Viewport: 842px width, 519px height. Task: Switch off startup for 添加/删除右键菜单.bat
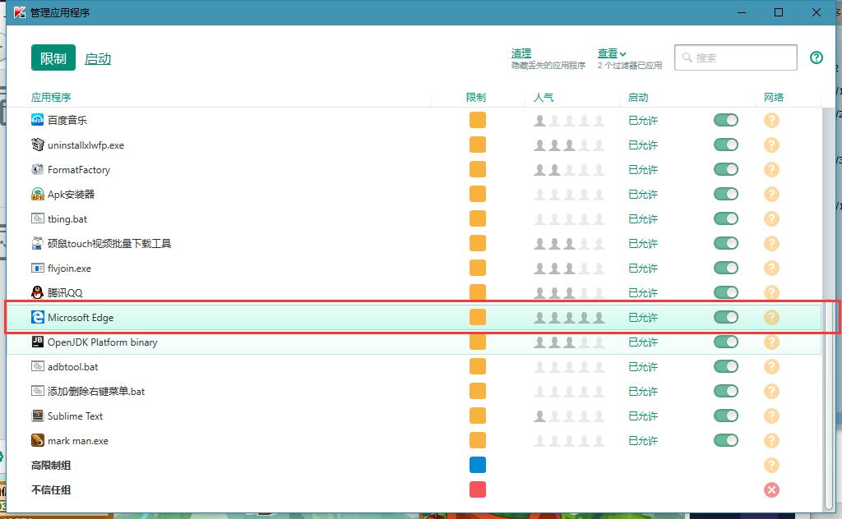point(726,392)
